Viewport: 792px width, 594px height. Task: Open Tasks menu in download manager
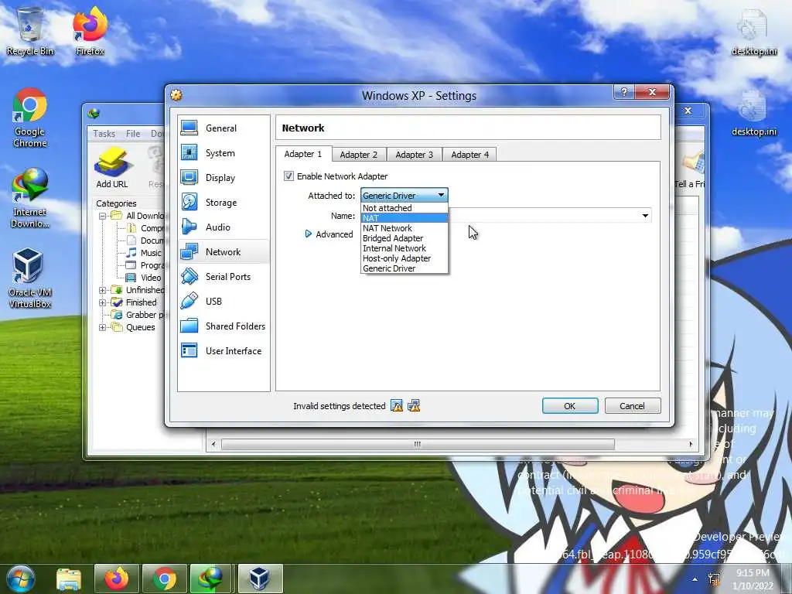104,134
